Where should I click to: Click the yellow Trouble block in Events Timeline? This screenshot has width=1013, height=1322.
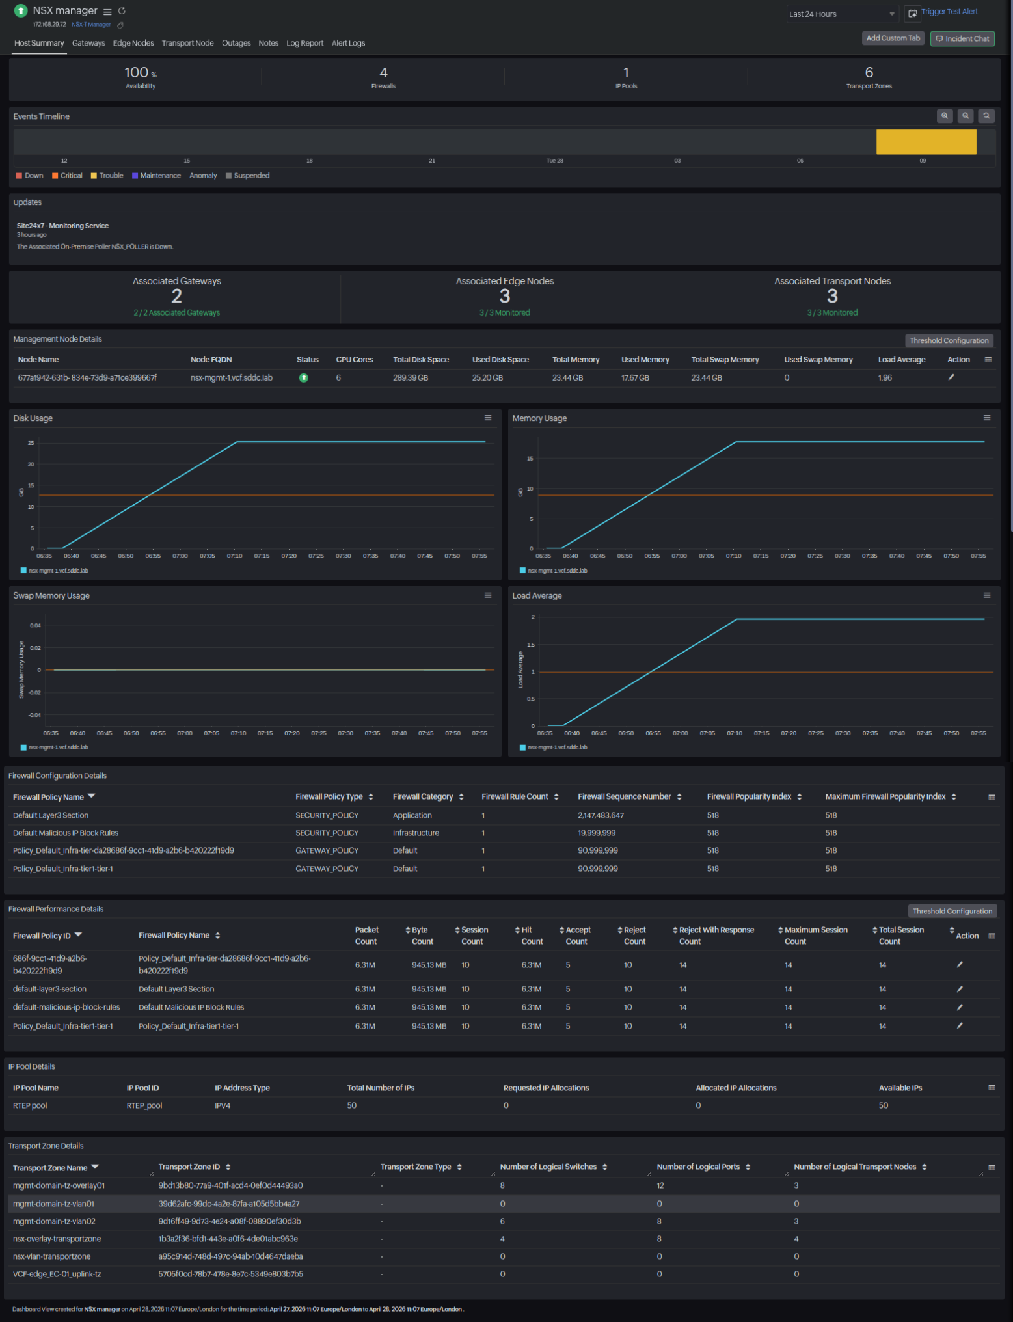(926, 142)
